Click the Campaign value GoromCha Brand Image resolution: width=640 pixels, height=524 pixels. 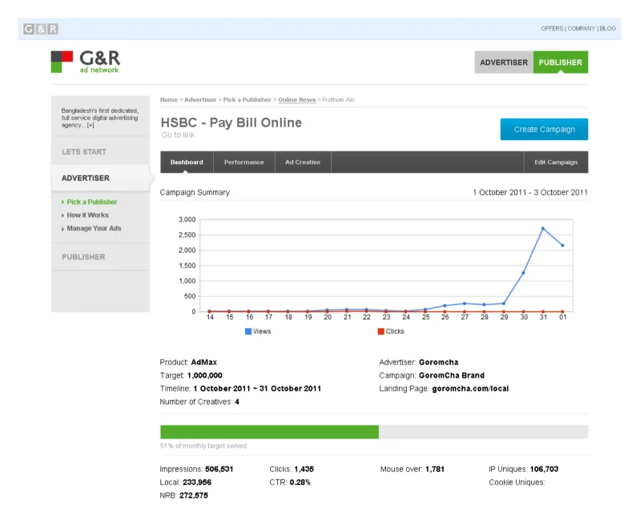[452, 375]
